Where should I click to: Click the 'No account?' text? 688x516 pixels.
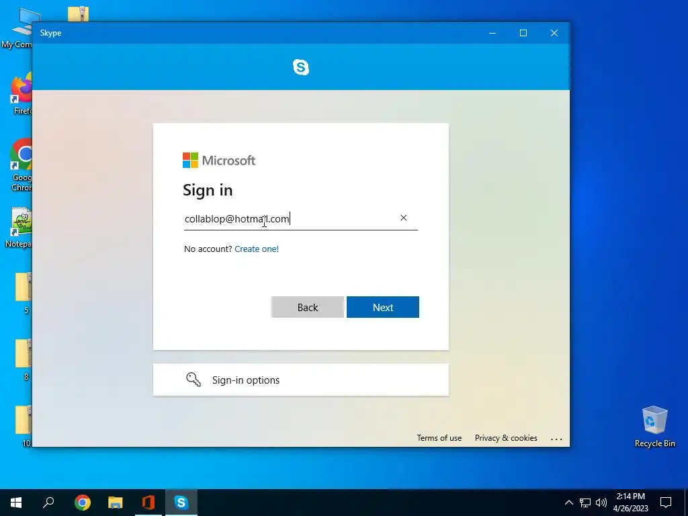point(208,249)
